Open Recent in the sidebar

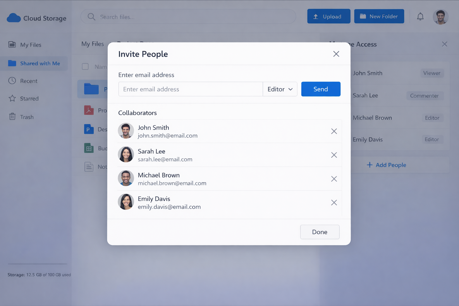pyautogui.click(x=29, y=81)
